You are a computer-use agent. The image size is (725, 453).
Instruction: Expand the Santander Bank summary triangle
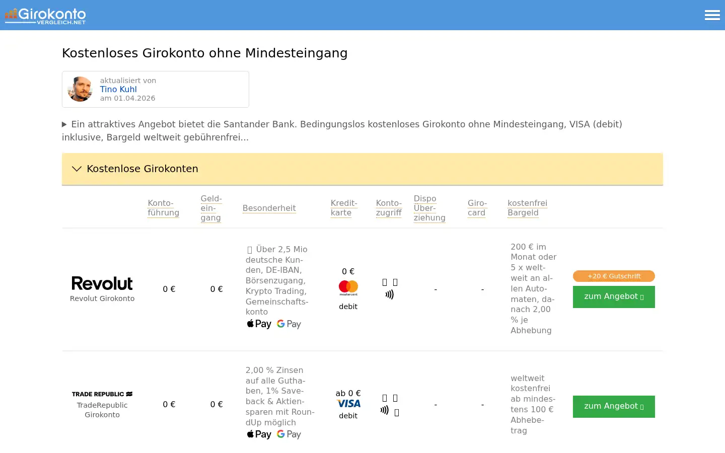point(64,124)
